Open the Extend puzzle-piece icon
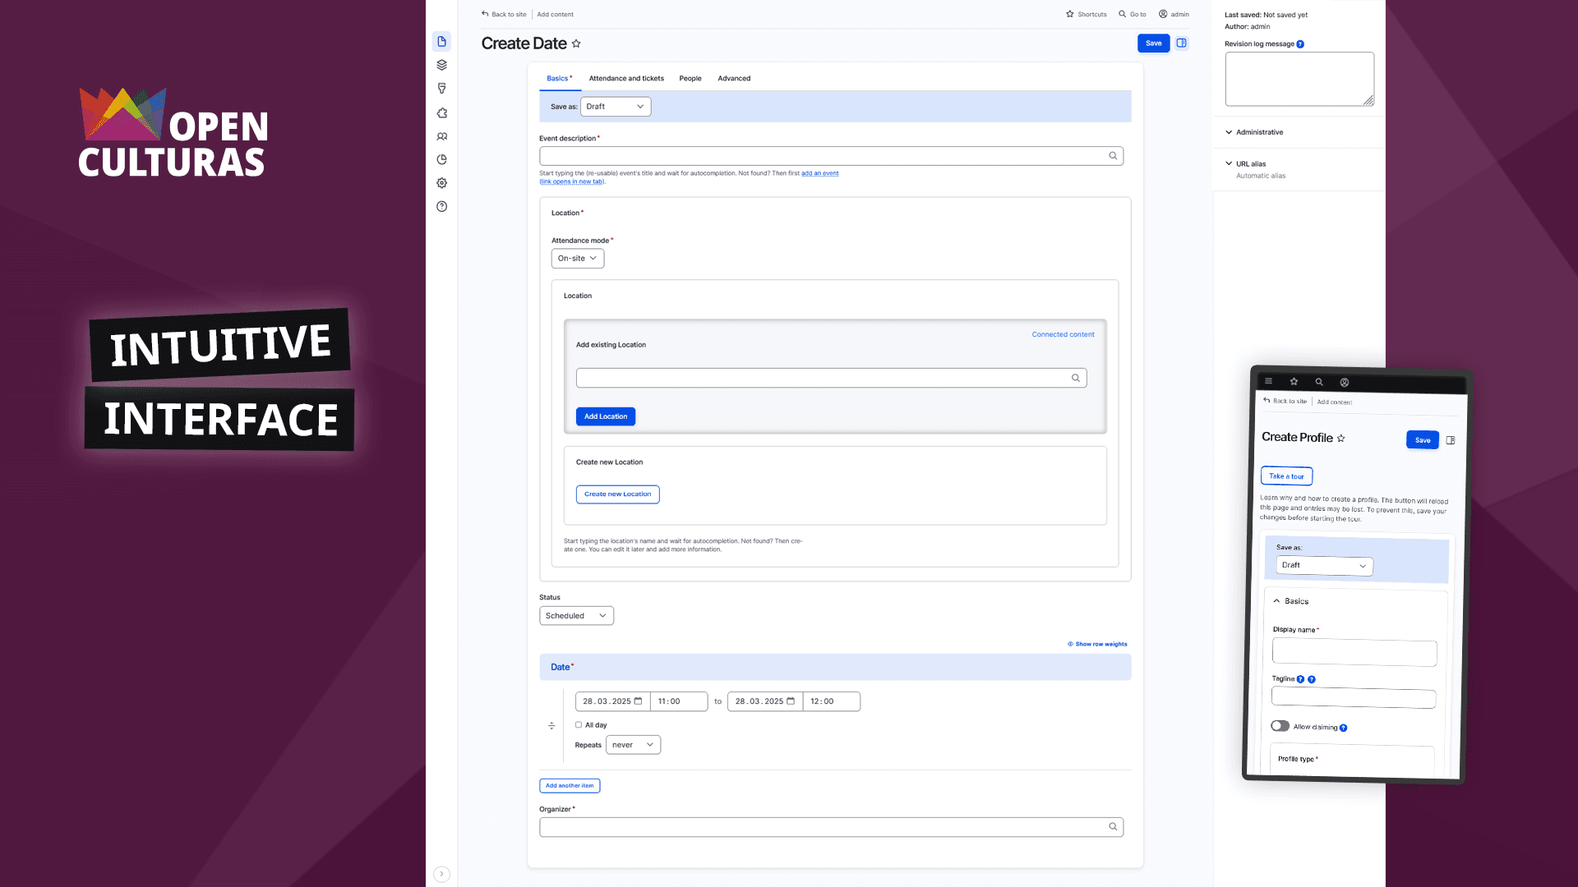 point(441,113)
